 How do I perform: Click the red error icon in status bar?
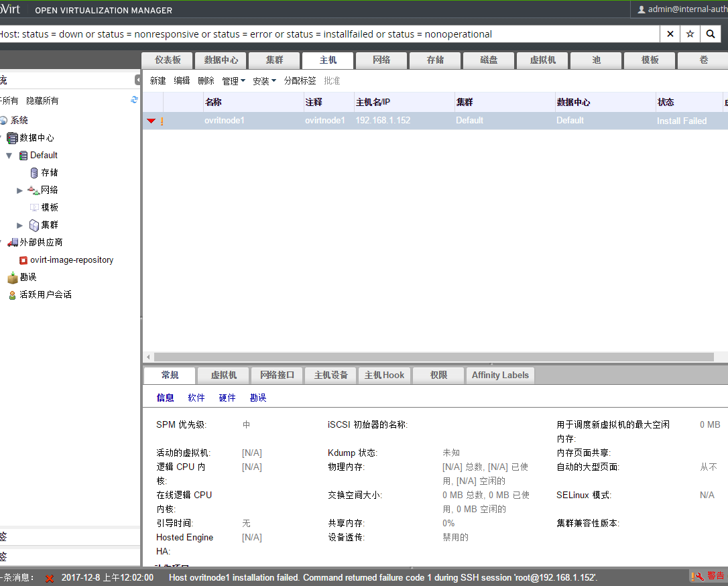point(49,578)
